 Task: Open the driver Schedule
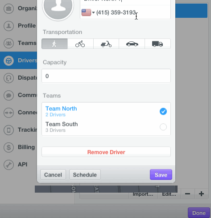85,175
